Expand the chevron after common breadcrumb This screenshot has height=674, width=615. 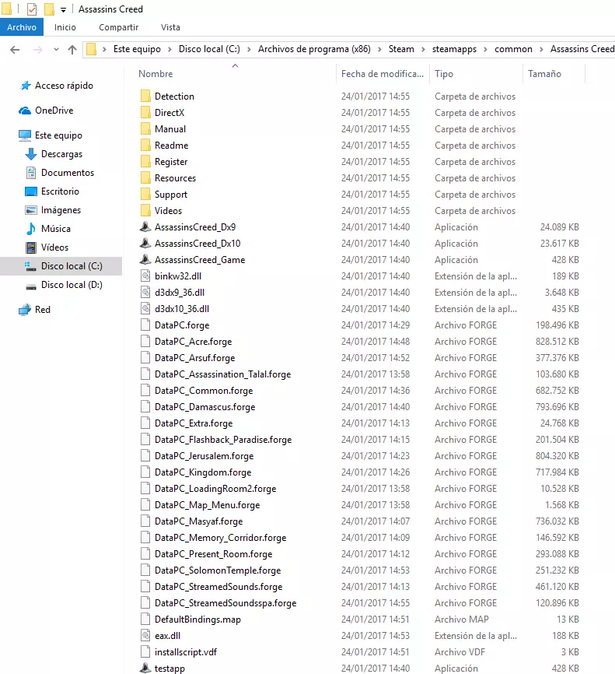[541, 50]
